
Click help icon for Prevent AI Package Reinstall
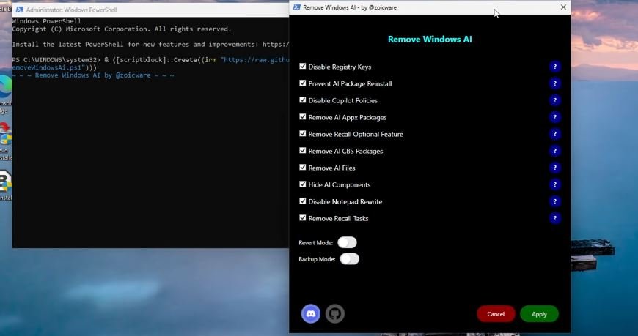(555, 83)
